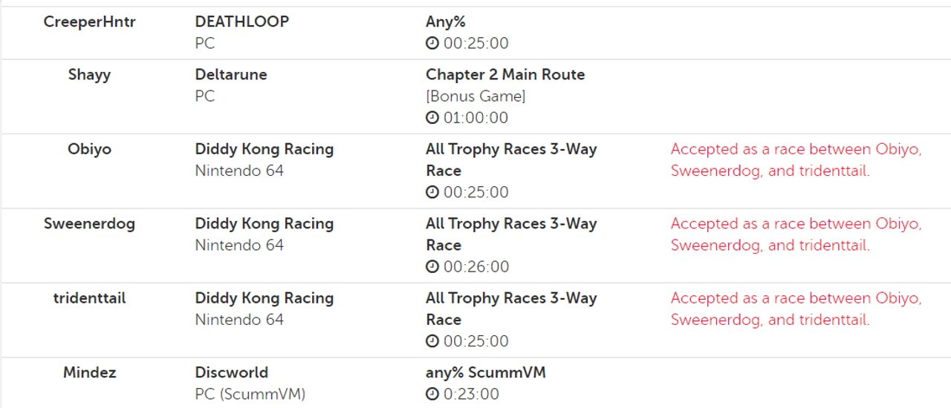Click Diddy Kong Racing title in Obiyo's row
Viewport: 951px width, 408px height.
(x=264, y=149)
